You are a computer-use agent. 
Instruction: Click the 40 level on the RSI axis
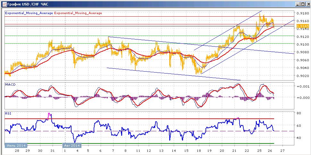[x=298, y=138]
